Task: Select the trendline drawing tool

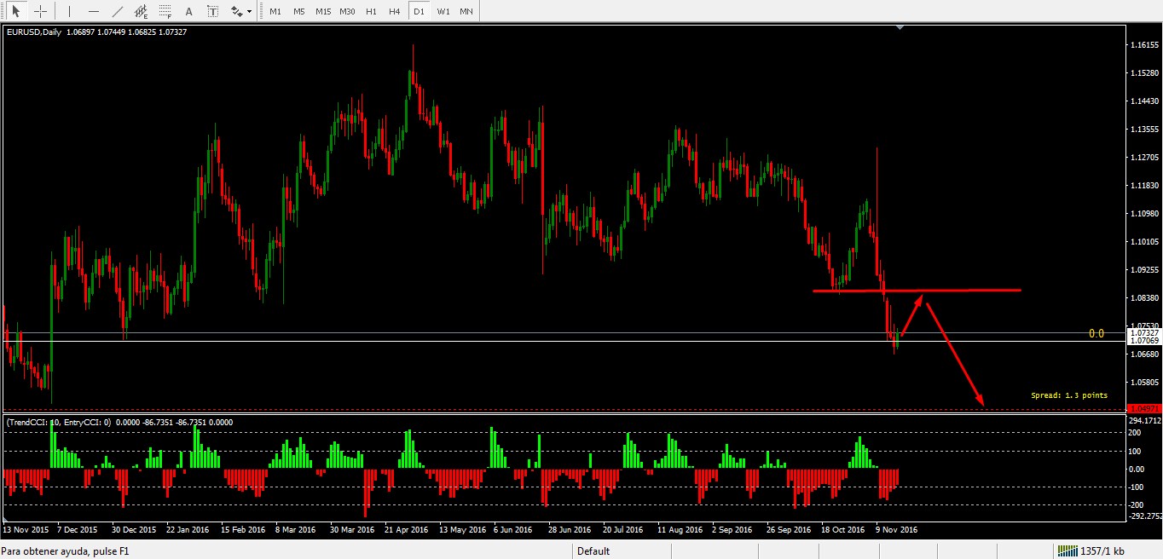Action: pyautogui.click(x=118, y=12)
